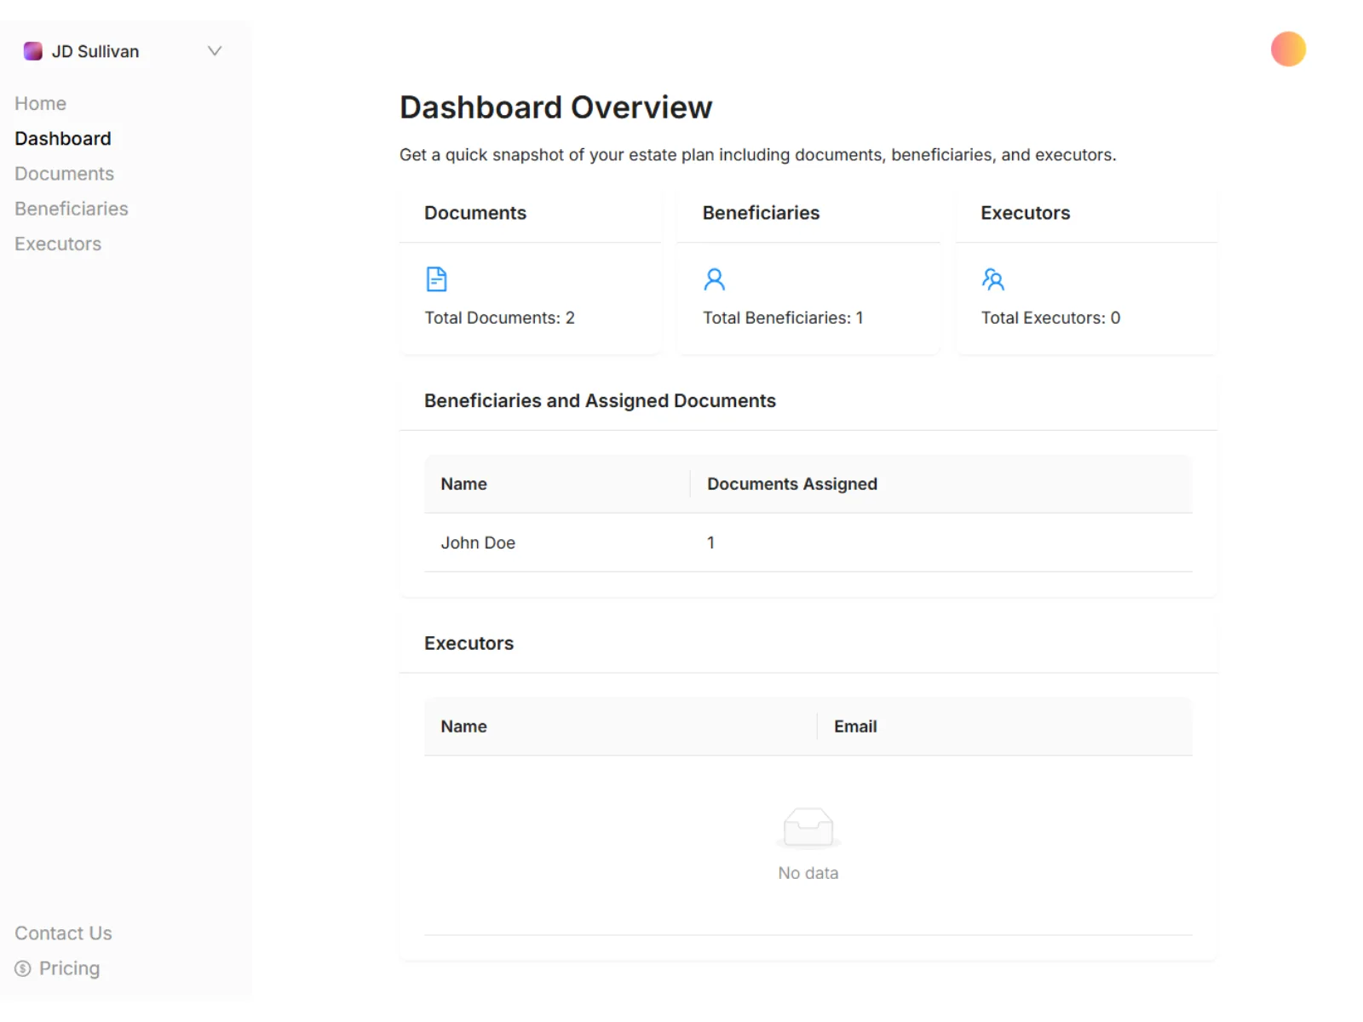Select the John Doe row name
This screenshot has height=1022, width=1363.
[x=478, y=543]
